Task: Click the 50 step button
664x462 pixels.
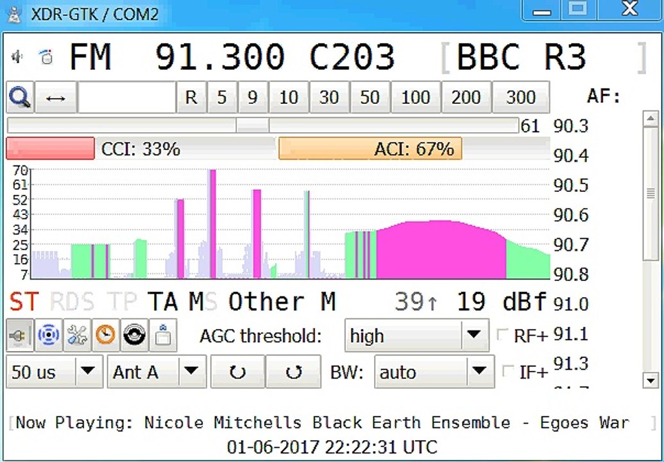Action: (370, 98)
